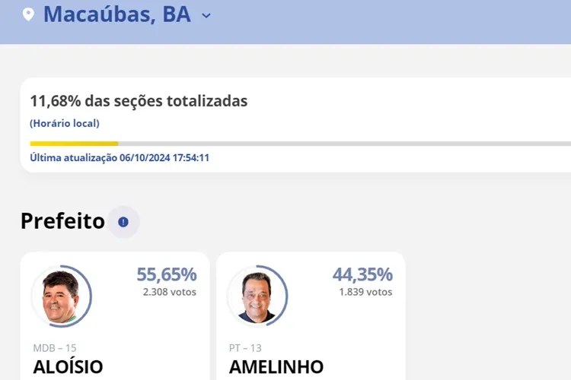Image resolution: width=571 pixels, height=380 pixels.
Task: Click the Macaúbas, BA location title
Action: (116, 14)
